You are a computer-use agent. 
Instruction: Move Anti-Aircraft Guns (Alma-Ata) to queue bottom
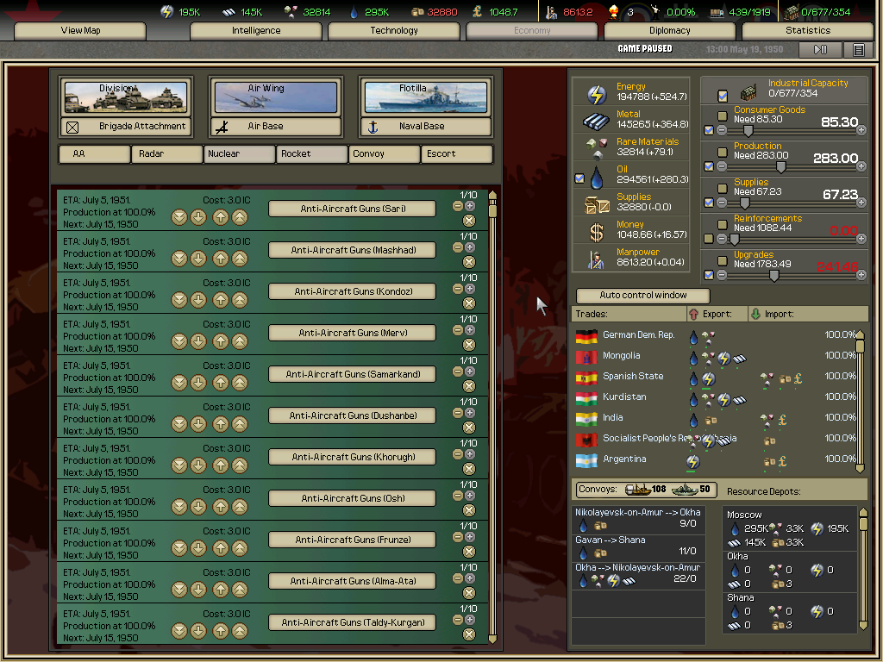coord(179,590)
